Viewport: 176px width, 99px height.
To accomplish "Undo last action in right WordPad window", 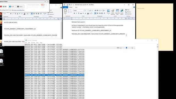I will pos(70,5).
